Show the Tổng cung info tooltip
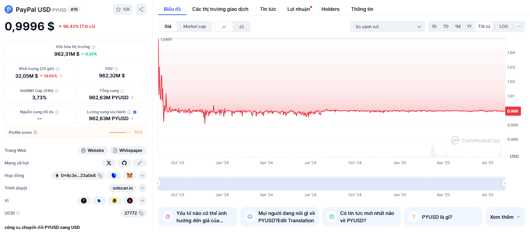 point(122,91)
